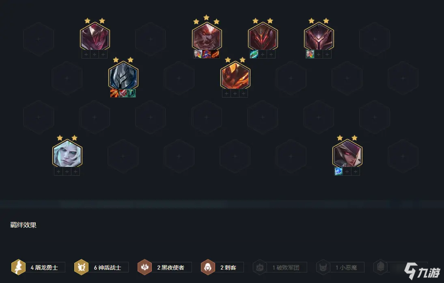This screenshot has width=444, height=283.
Task: Select the pale white-haired champion portrait
Action: (67, 154)
